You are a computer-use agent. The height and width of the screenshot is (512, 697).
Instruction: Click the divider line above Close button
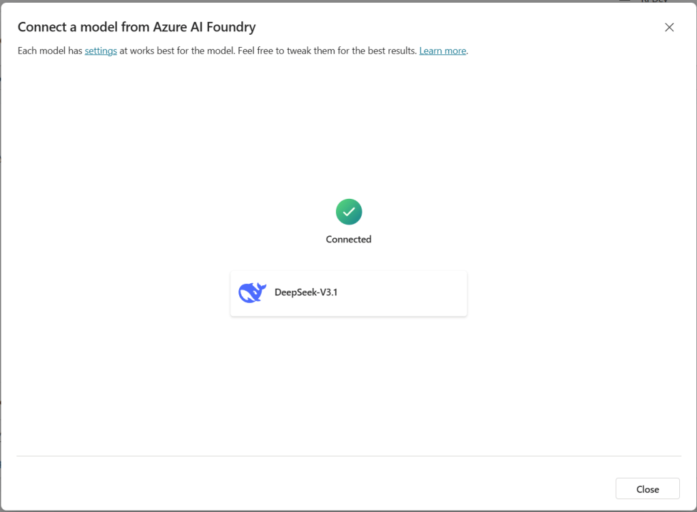pyautogui.click(x=348, y=456)
